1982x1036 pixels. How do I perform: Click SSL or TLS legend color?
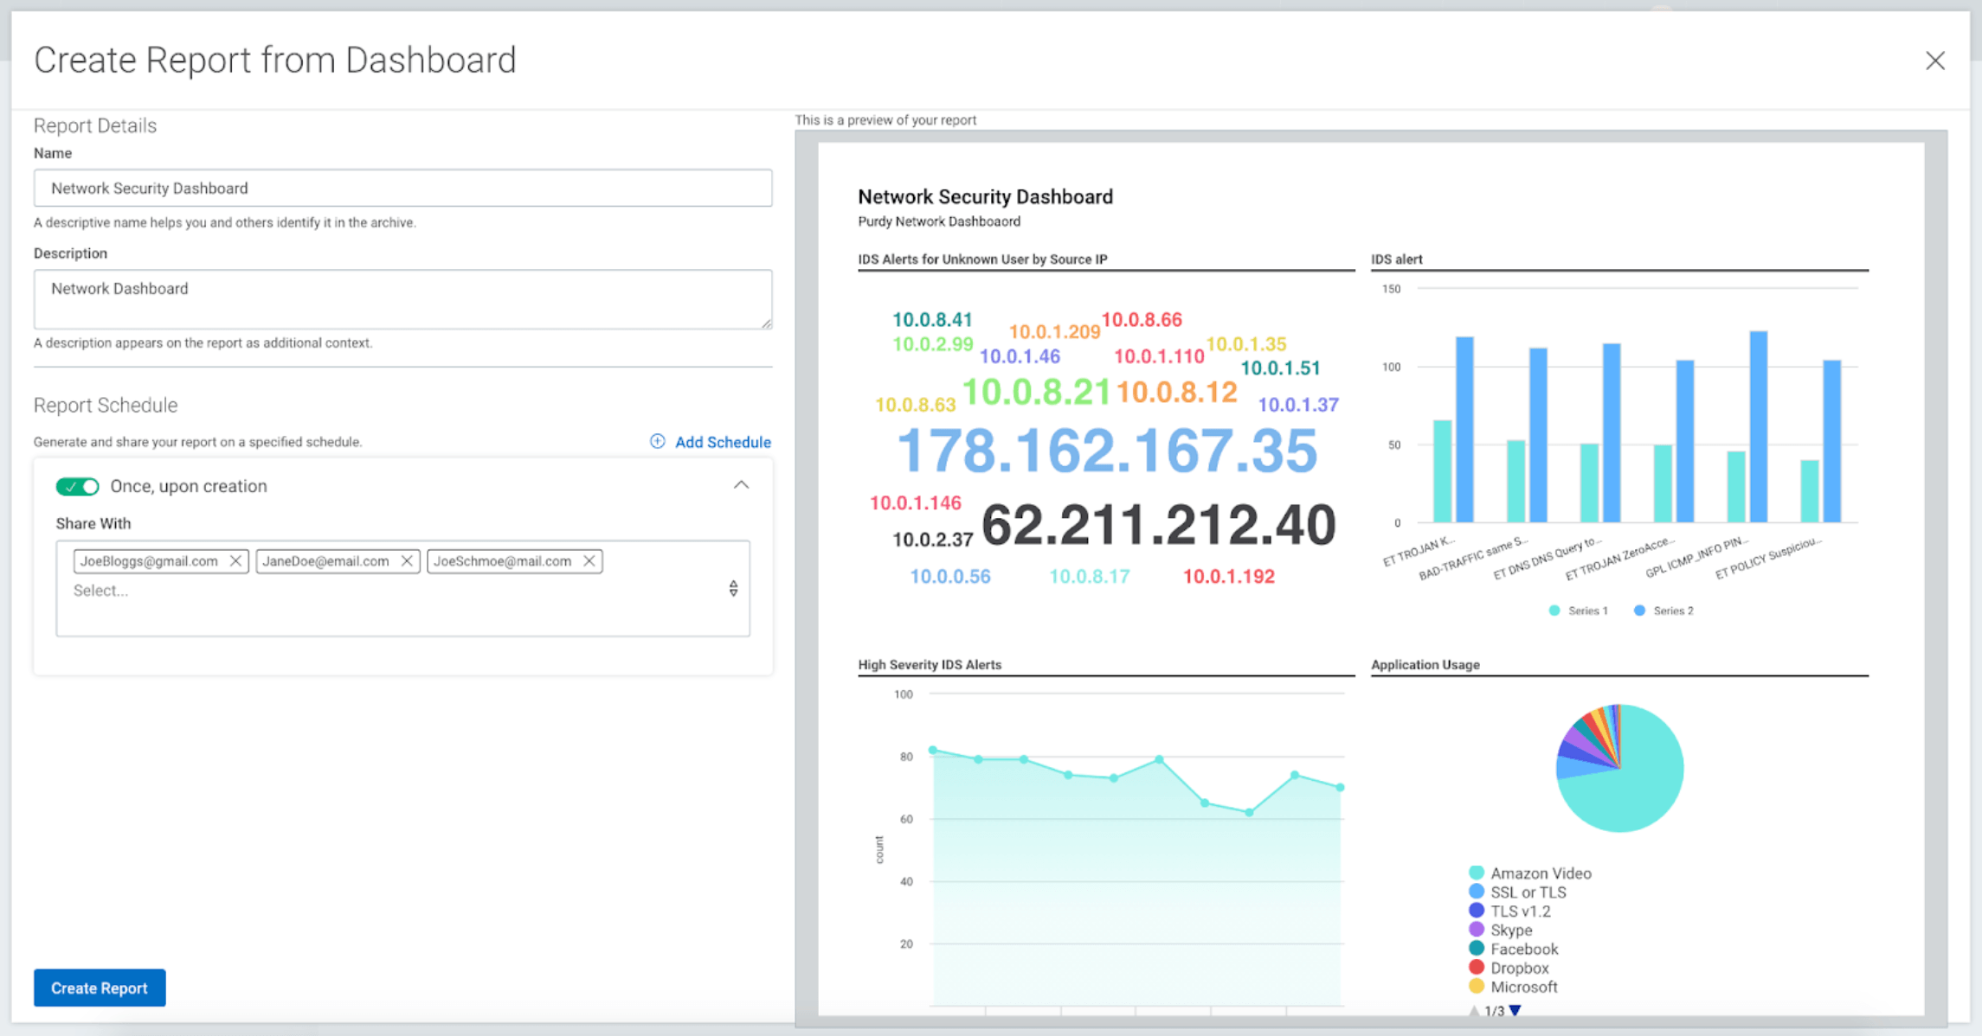1477,892
